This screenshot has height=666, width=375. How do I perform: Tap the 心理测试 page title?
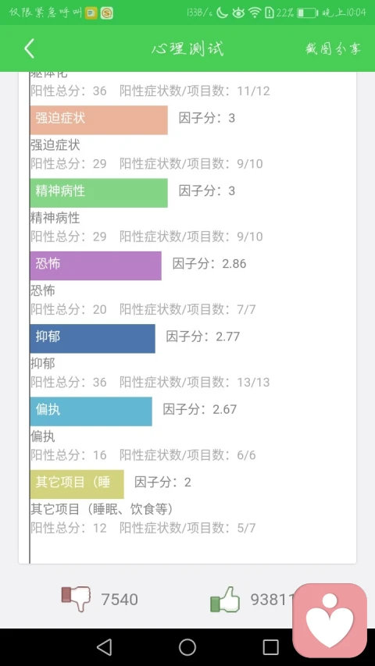coord(187,48)
